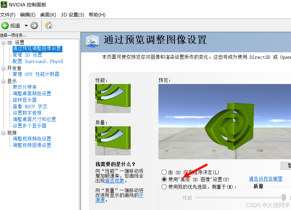The image size is (291, 210).
Task: Open 设置数字音频 task
Action: click(x=27, y=113)
